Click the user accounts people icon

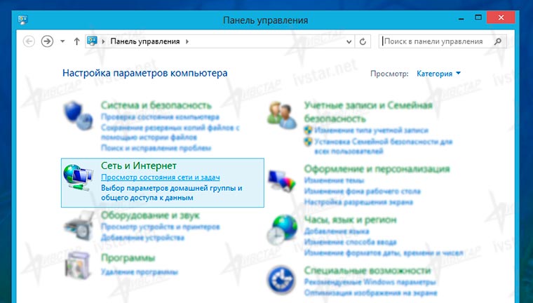(282, 115)
